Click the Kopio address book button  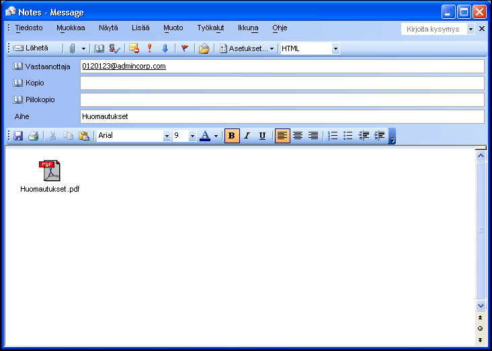(28, 83)
